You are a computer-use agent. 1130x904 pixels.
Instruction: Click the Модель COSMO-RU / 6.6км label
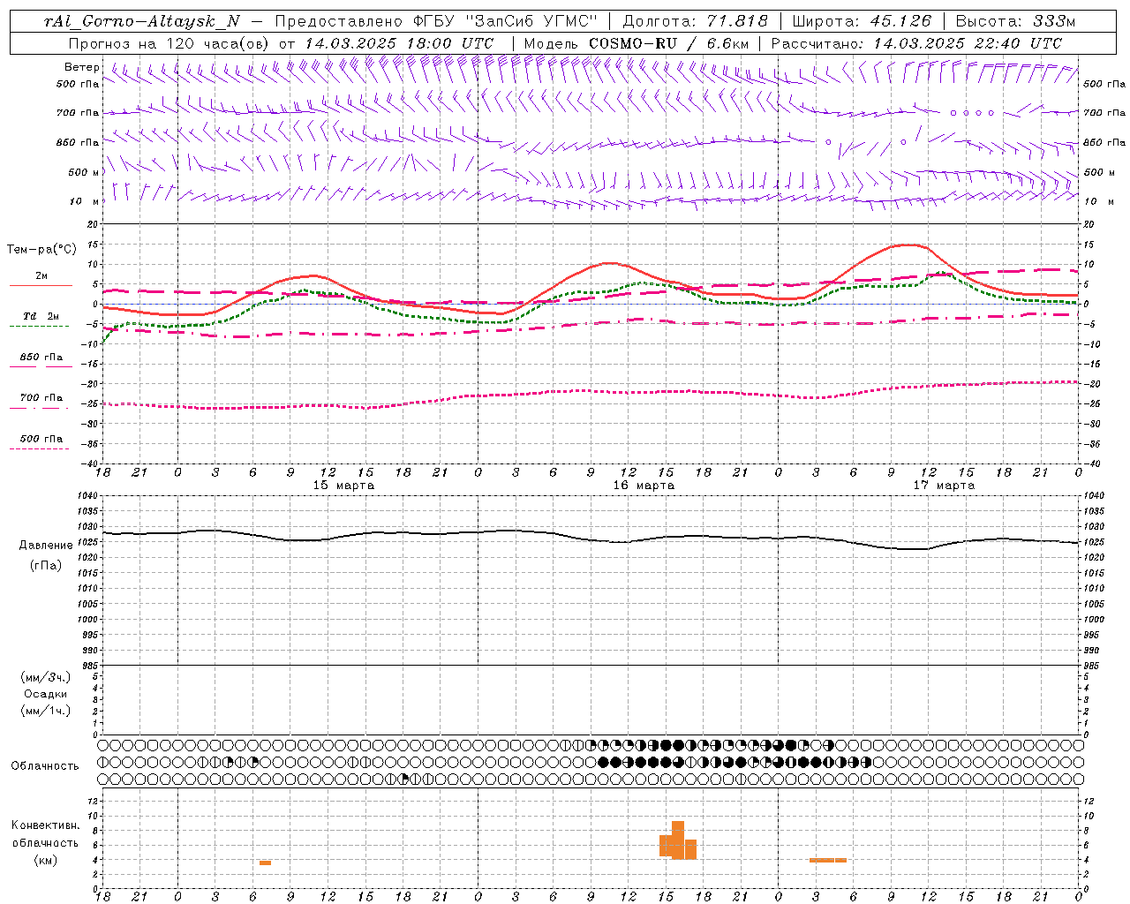click(x=637, y=43)
